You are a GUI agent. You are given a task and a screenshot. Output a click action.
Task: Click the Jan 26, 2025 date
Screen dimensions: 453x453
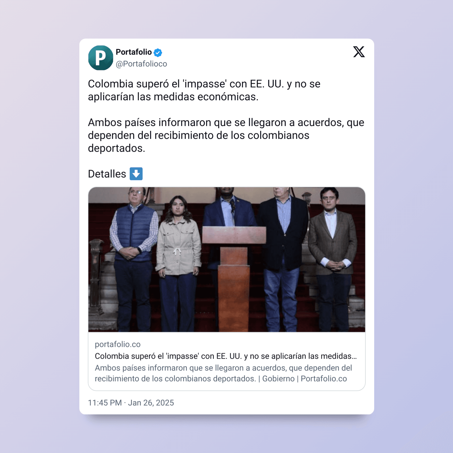pyautogui.click(x=151, y=403)
